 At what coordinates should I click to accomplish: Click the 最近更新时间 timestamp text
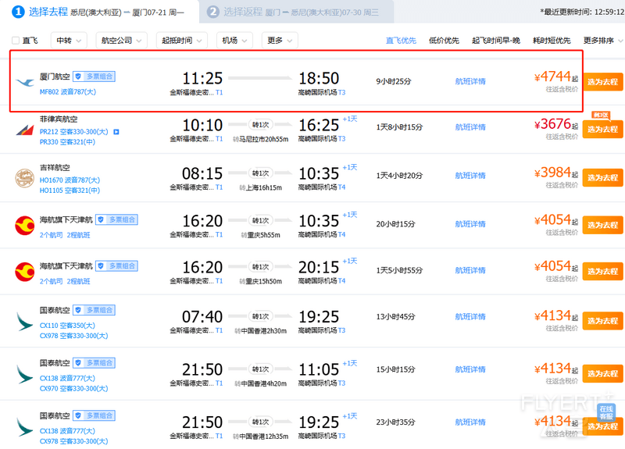point(582,12)
